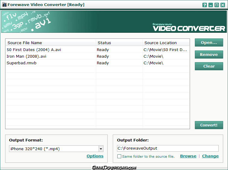Click the Source Location column header
This screenshot has width=228, height=170.
[166, 43]
